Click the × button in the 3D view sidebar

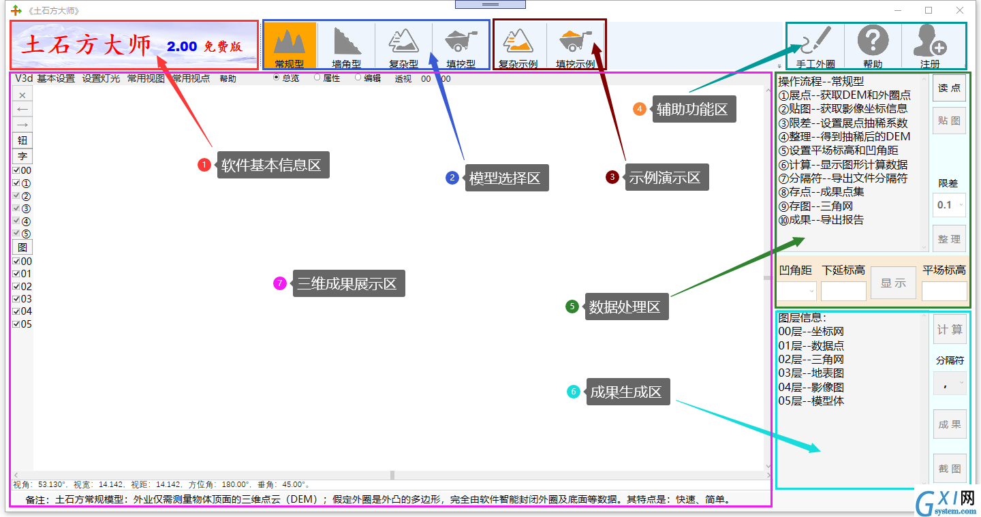(x=22, y=95)
